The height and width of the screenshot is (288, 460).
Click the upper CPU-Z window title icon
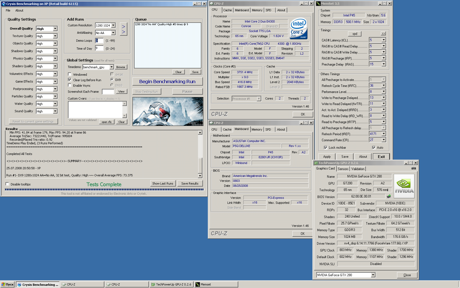(x=211, y=4)
